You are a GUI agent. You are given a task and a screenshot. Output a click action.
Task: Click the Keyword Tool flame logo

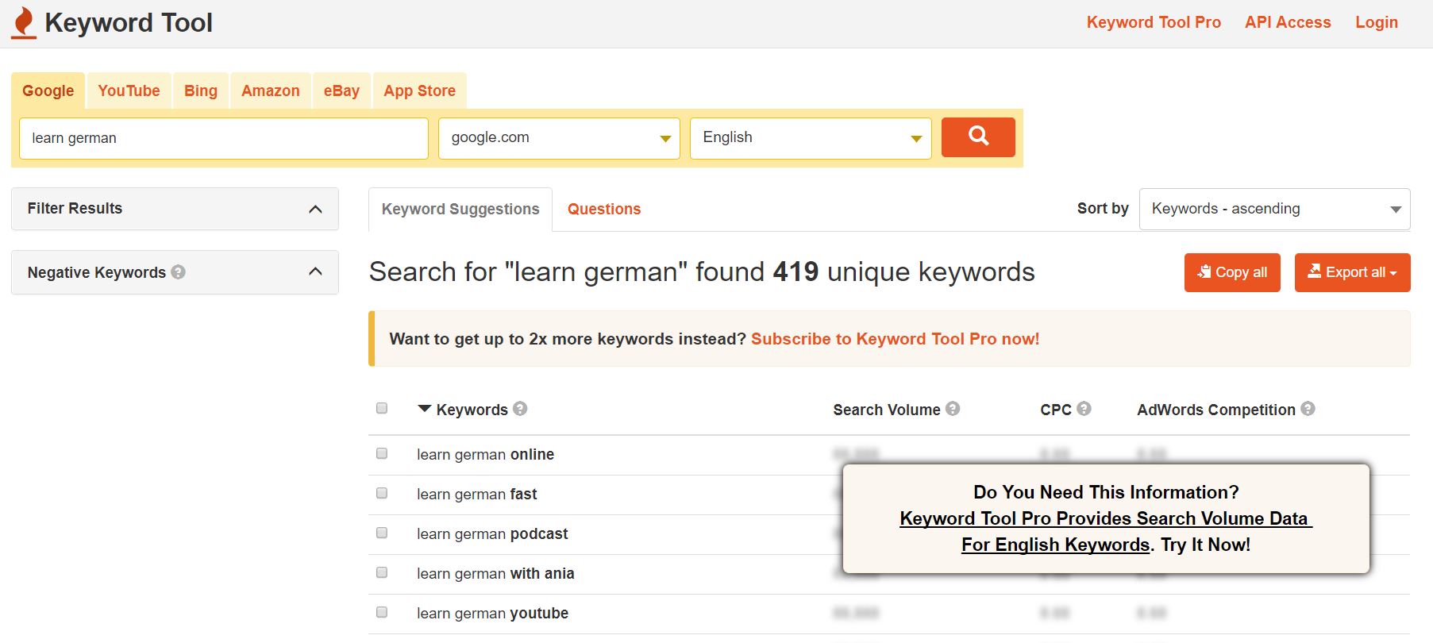tap(25, 22)
